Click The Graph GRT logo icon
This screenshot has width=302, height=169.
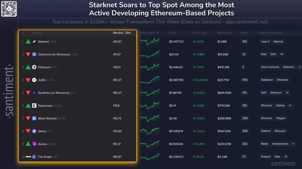click(34, 157)
